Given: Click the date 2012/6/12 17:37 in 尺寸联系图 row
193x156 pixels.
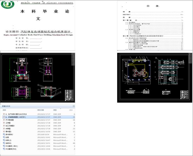Looking at the screenshot, I should (44, 120).
